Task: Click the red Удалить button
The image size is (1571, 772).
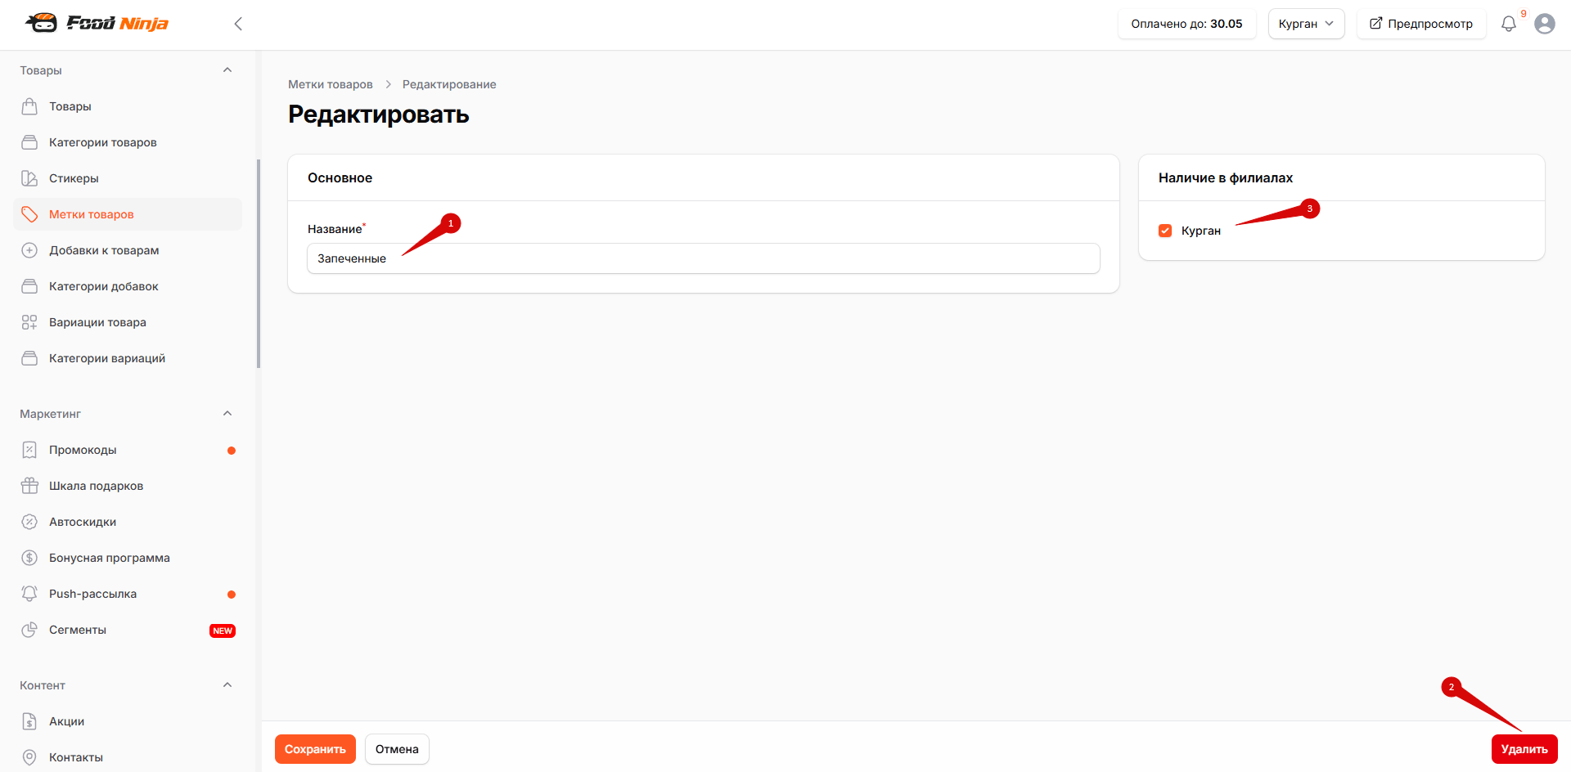Action: point(1524,749)
